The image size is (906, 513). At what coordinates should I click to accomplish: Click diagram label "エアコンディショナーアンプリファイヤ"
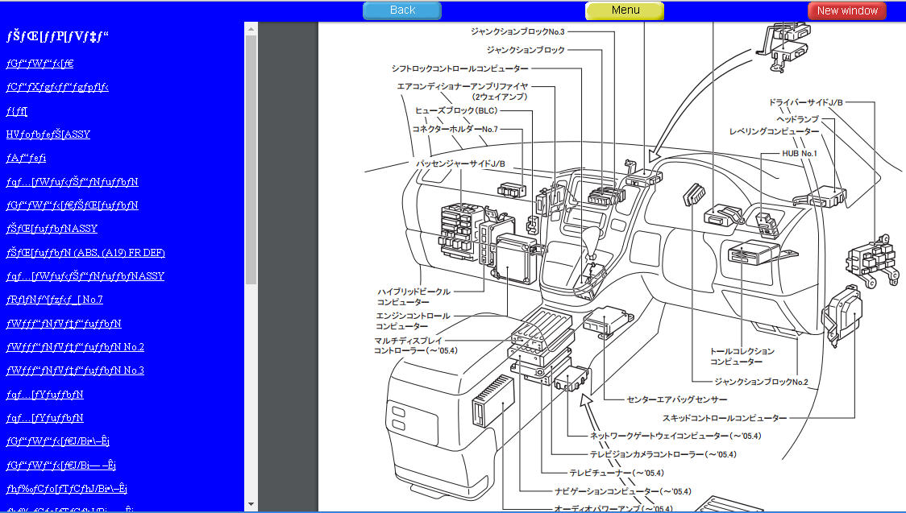click(x=462, y=86)
